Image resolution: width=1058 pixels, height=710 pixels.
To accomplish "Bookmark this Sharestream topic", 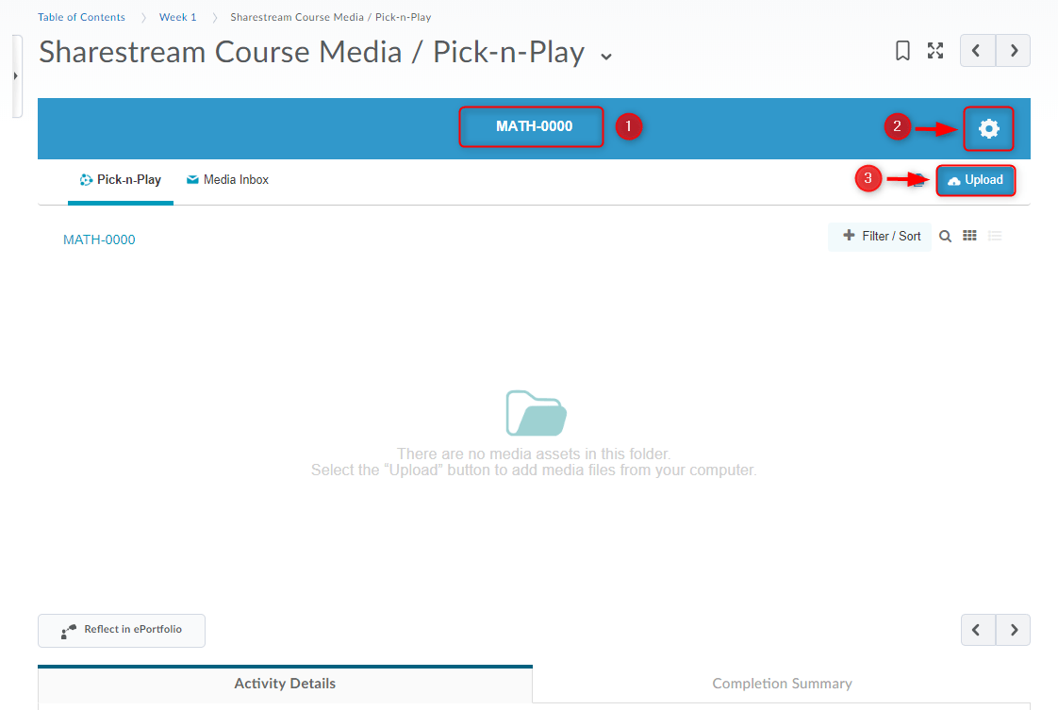I will pos(902,51).
